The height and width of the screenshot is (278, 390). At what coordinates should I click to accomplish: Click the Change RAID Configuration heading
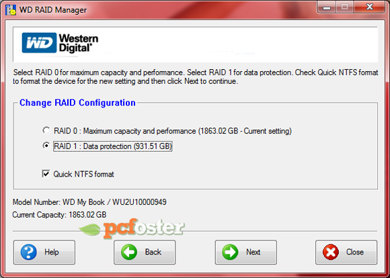(77, 103)
